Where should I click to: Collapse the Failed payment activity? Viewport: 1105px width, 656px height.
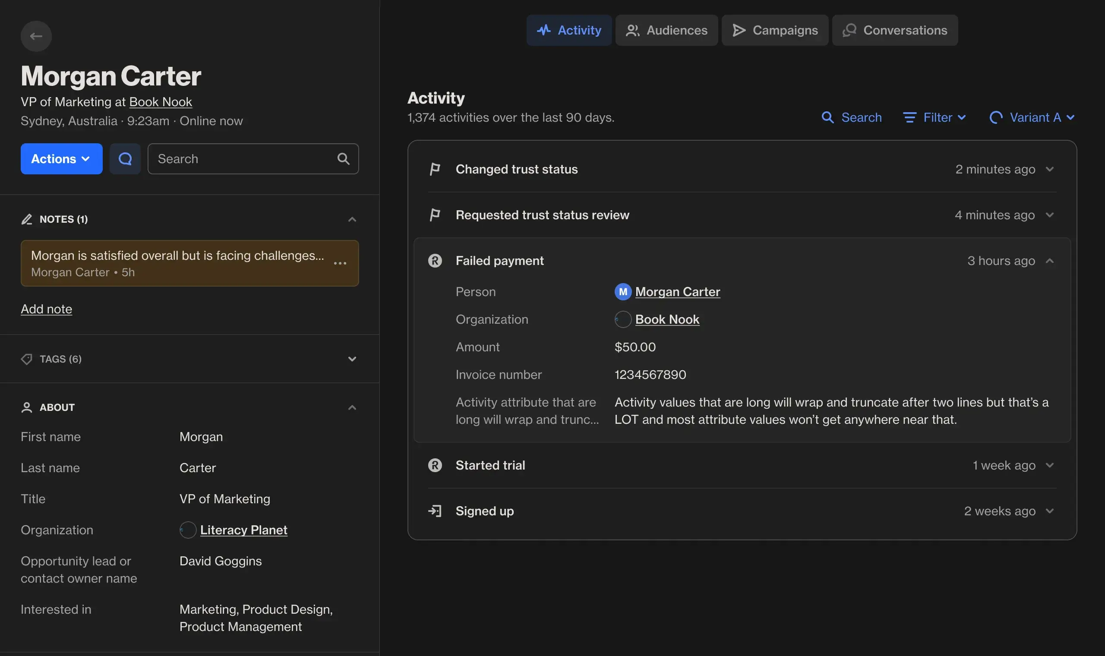[1050, 261]
